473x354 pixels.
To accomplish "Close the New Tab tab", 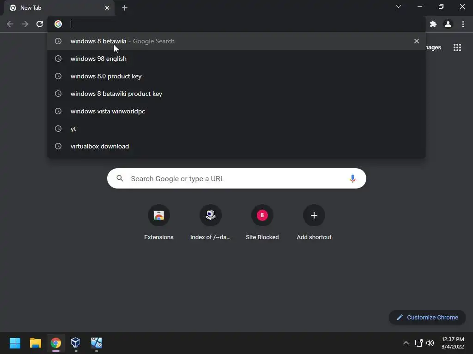I will tap(107, 8).
